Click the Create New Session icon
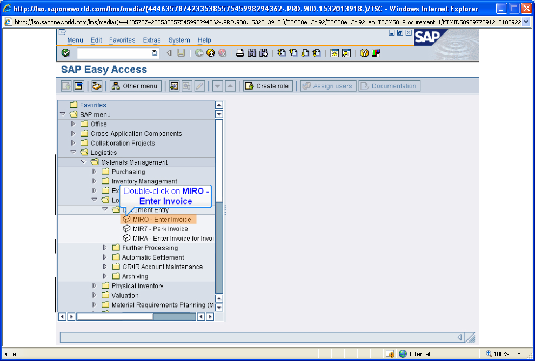 point(335,53)
